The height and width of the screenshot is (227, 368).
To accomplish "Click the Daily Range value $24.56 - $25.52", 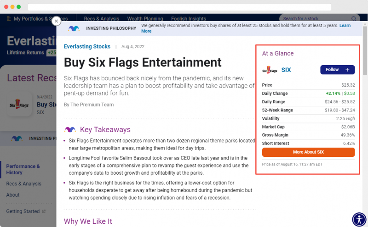I will (x=339, y=102).
